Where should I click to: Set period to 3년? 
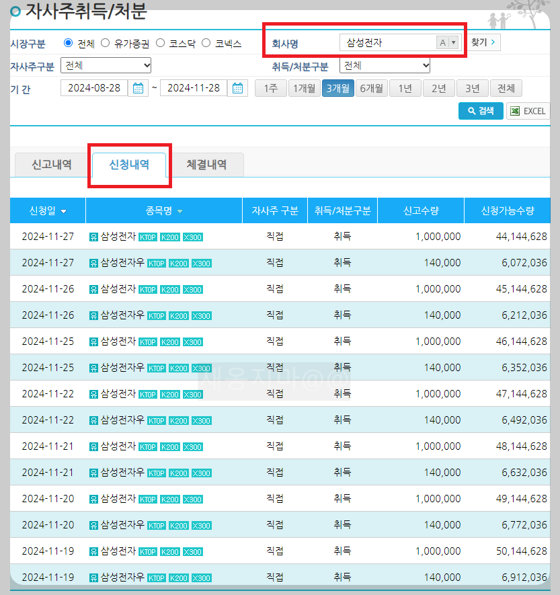point(473,89)
